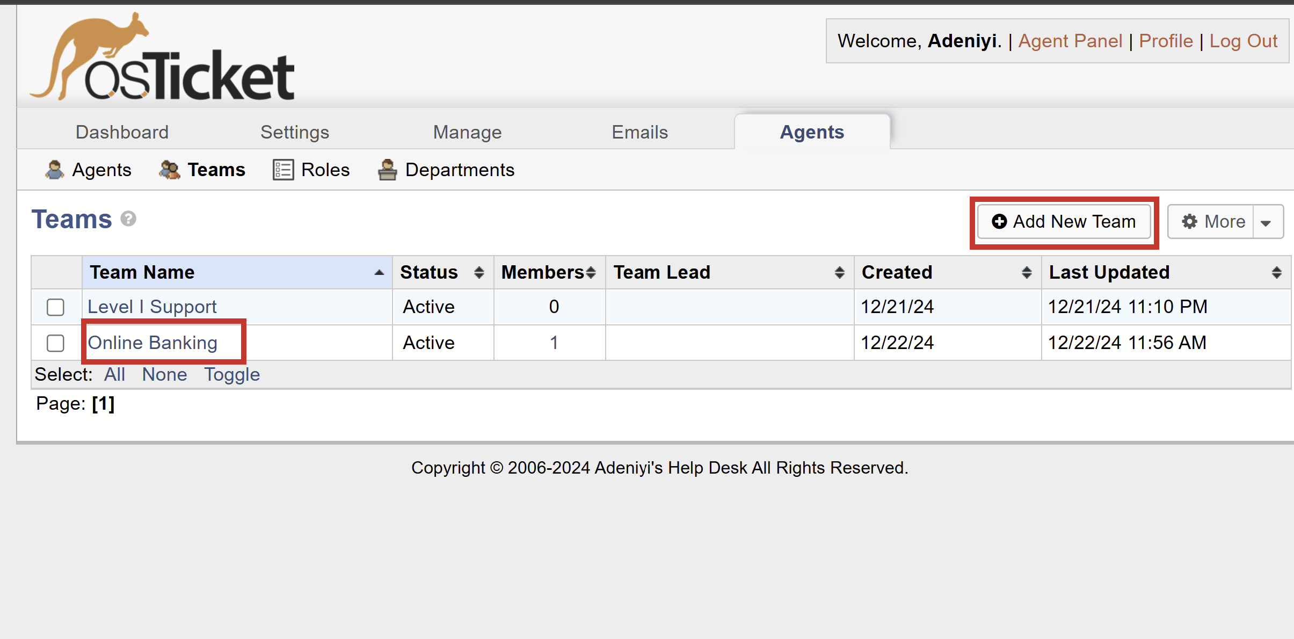Expand the More dropdown arrow
The image size is (1294, 639).
point(1266,222)
